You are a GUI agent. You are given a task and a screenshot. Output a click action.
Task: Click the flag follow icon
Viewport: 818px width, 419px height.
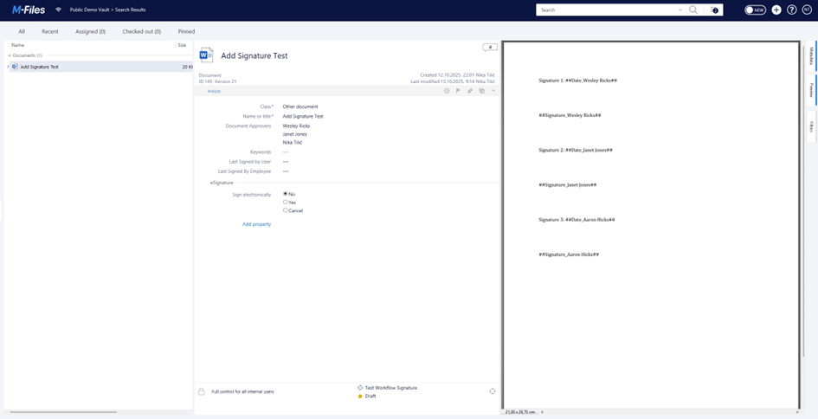coord(459,91)
